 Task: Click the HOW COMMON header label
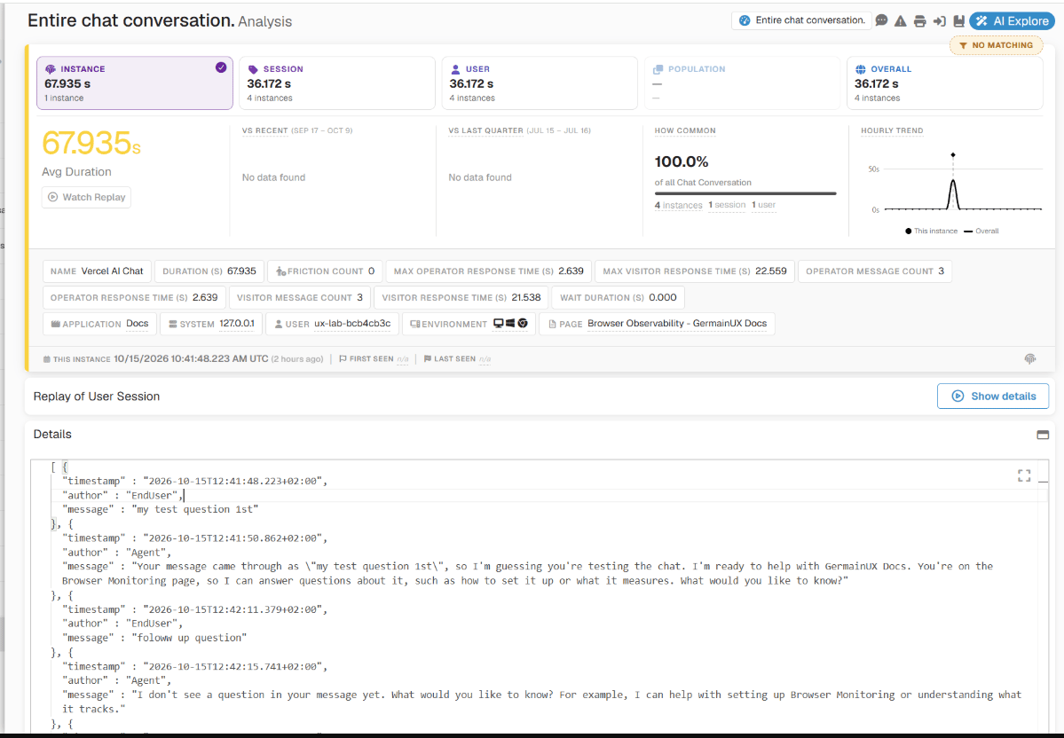pos(685,130)
